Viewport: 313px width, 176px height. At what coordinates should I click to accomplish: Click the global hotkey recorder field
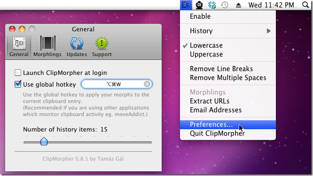pyautogui.click(x=117, y=84)
